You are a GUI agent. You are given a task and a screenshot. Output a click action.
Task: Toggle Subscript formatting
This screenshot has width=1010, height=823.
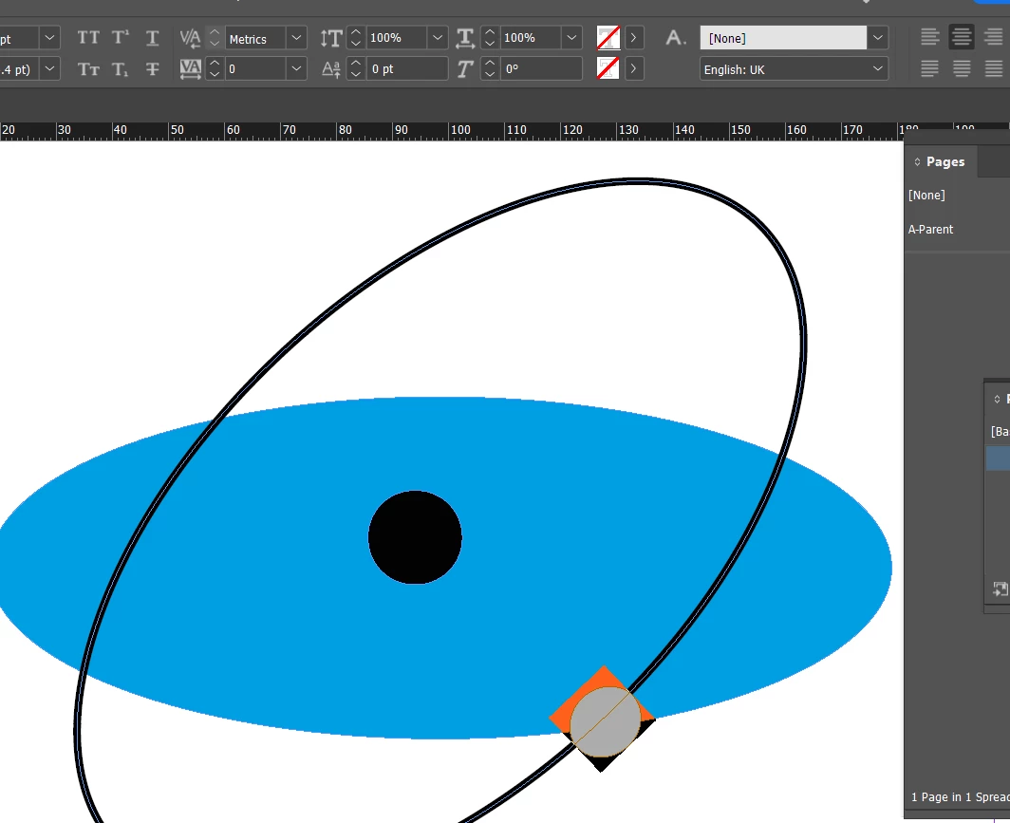[120, 69]
